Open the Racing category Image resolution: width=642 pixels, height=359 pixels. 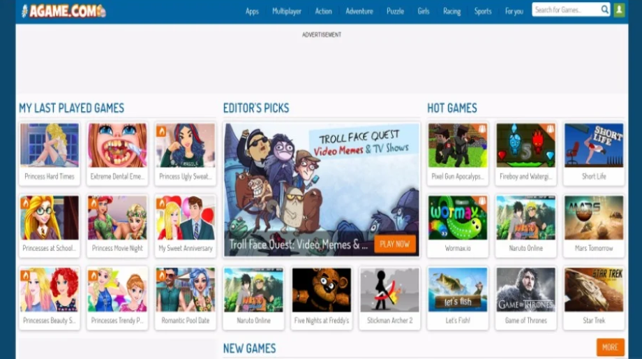(x=451, y=11)
